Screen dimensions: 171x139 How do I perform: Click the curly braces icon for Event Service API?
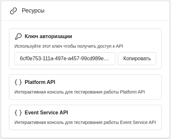pyautogui.click(x=18, y=113)
